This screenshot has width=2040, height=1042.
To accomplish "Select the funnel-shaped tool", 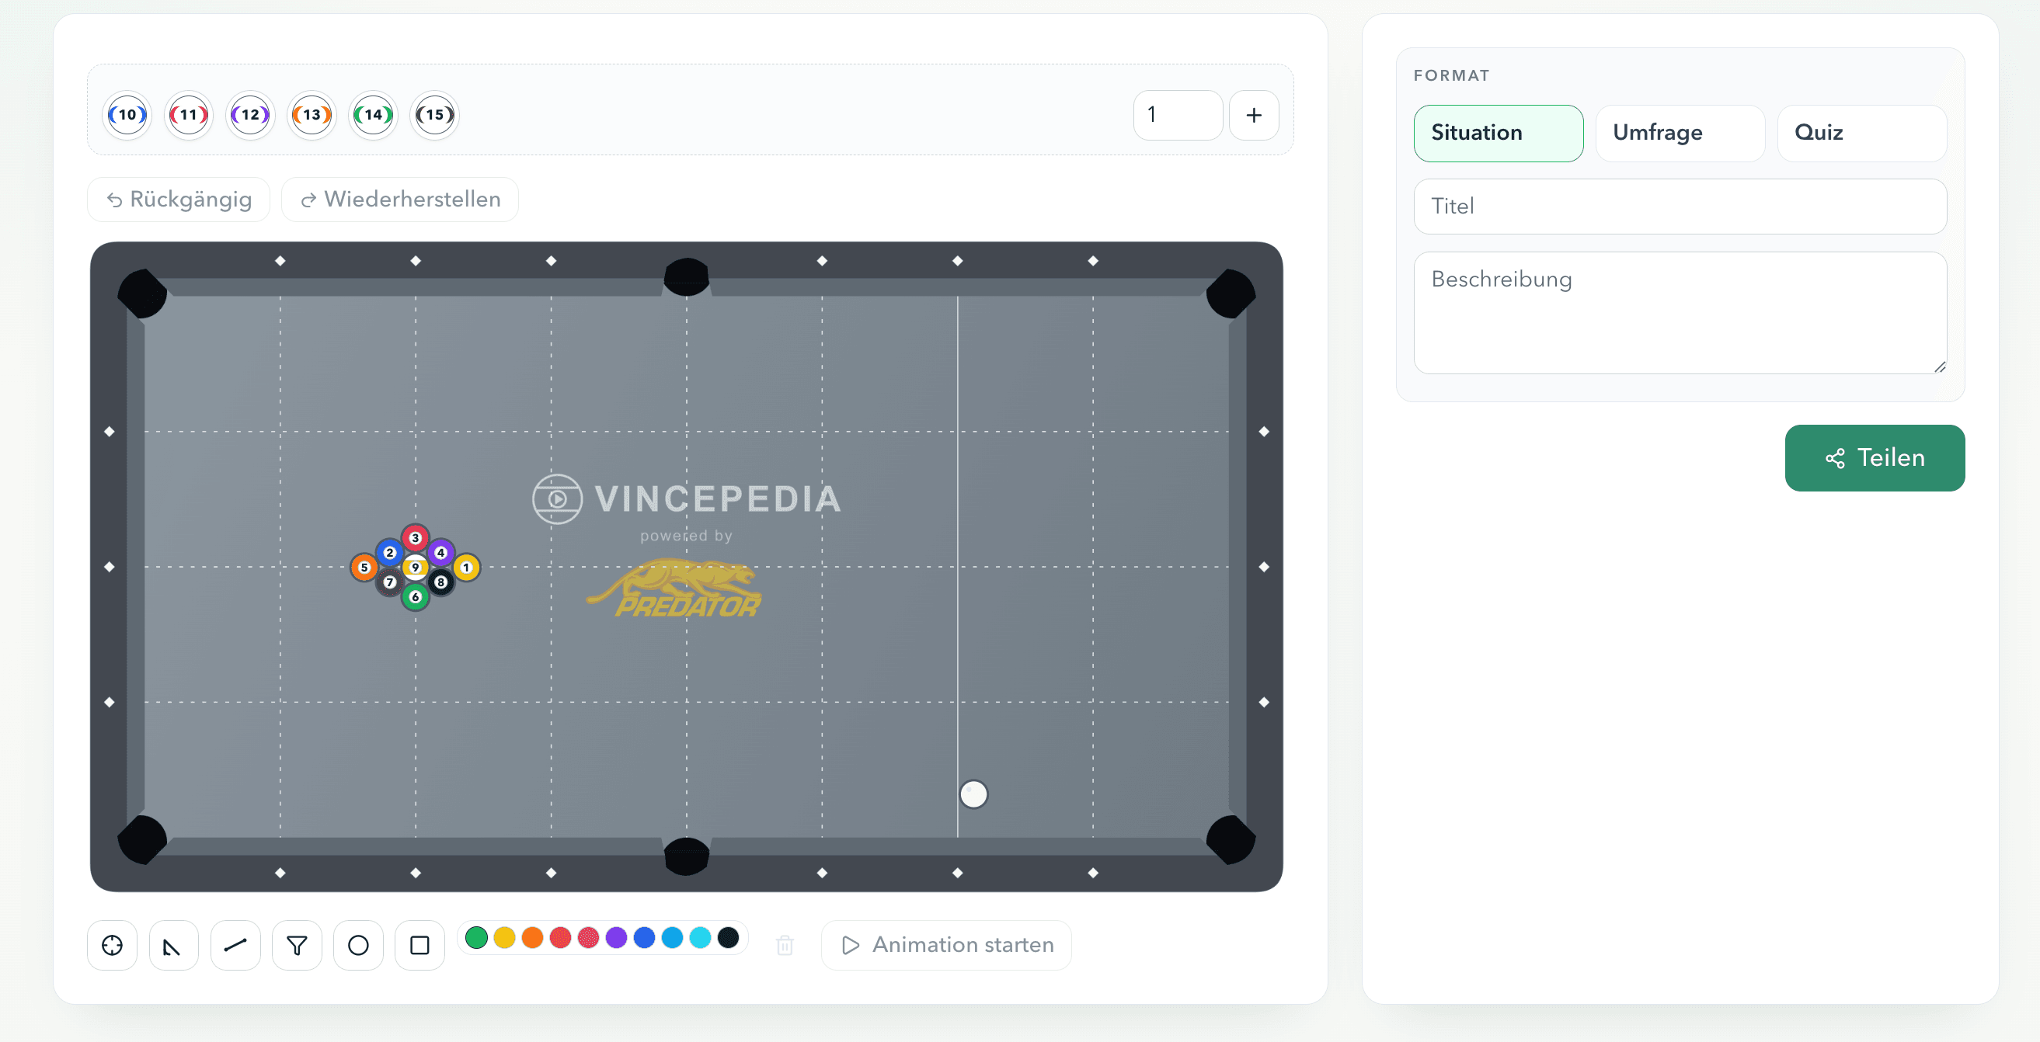I will (x=297, y=946).
